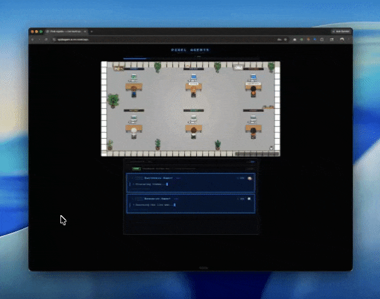Click the profile chip at the window's top right
Image resolution: width=380 pixels, height=299 pixels.
[x=341, y=31]
